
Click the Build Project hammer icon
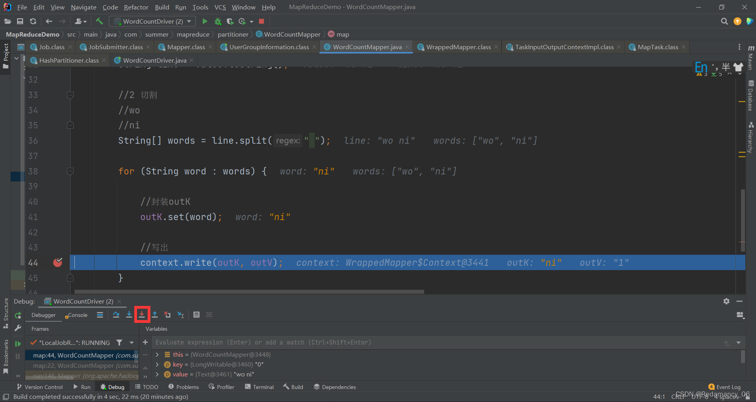click(x=99, y=21)
